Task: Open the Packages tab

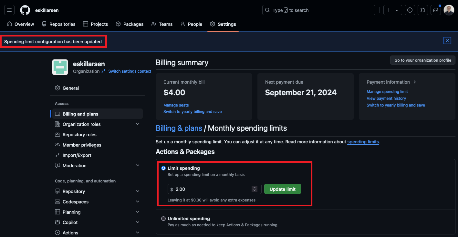Action: [130, 24]
